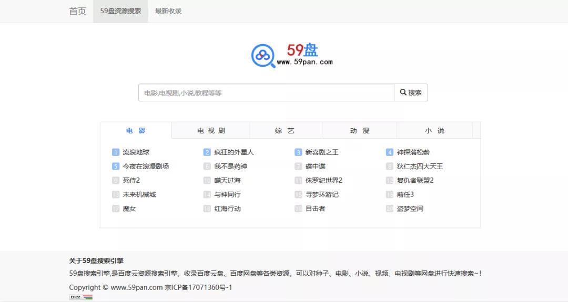Focus the search box for 电影,电视剧,小说
The image size is (568, 302).
pyautogui.click(x=266, y=92)
